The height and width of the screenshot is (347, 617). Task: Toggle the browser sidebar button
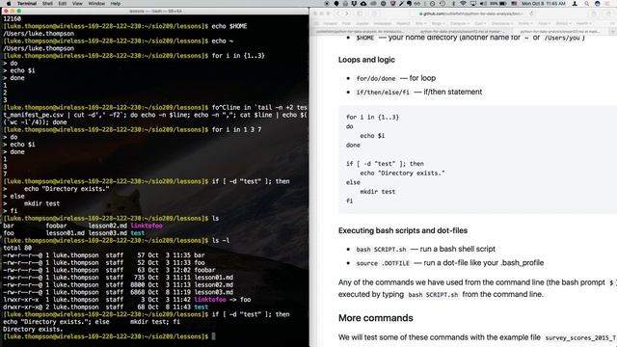360,13
